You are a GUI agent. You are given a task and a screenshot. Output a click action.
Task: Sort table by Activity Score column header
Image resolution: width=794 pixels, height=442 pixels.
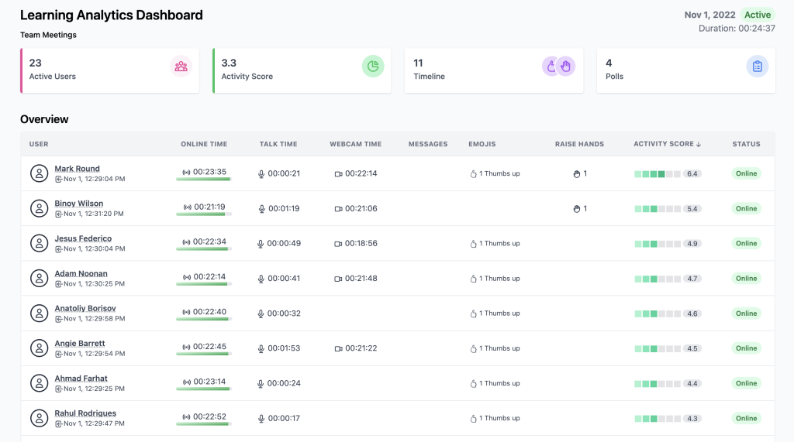(667, 144)
